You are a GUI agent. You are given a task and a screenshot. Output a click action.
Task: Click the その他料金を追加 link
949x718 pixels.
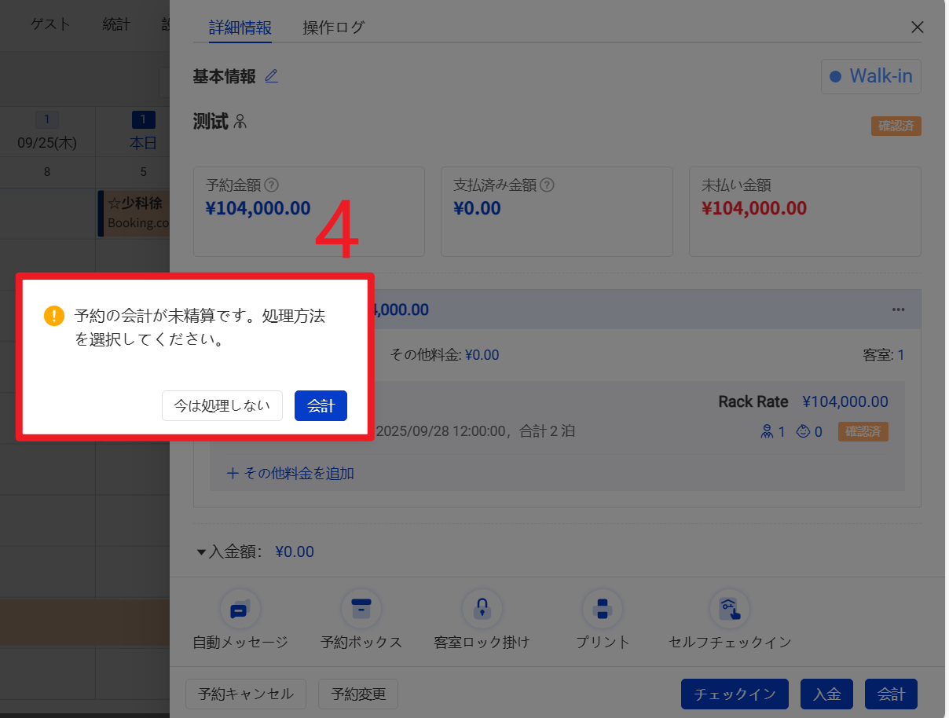click(x=291, y=474)
